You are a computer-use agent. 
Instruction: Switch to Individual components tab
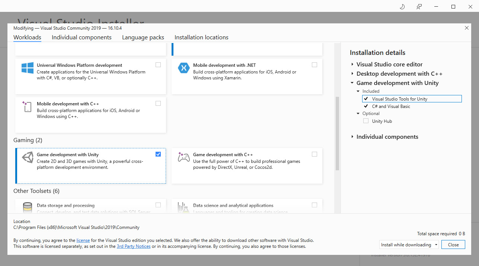tap(82, 37)
